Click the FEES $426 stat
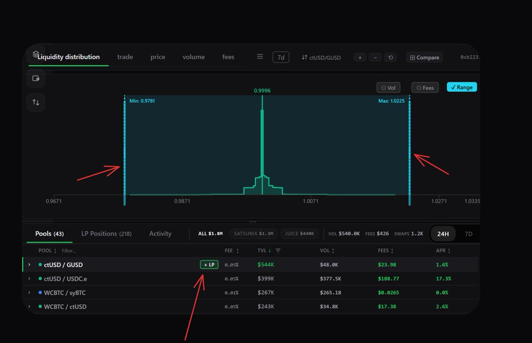The image size is (532, 343). (377, 234)
